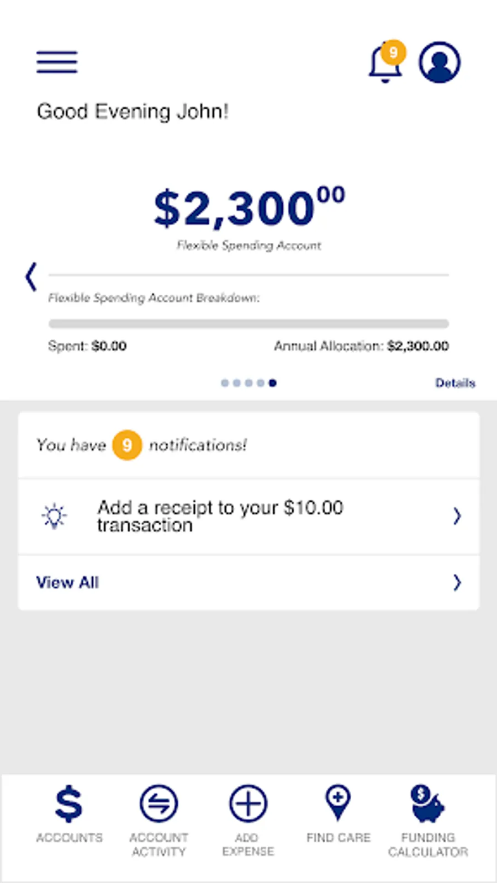This screenshot has height=883, width=497.
Task: Open the Details link
Action: tap(455, 383)
